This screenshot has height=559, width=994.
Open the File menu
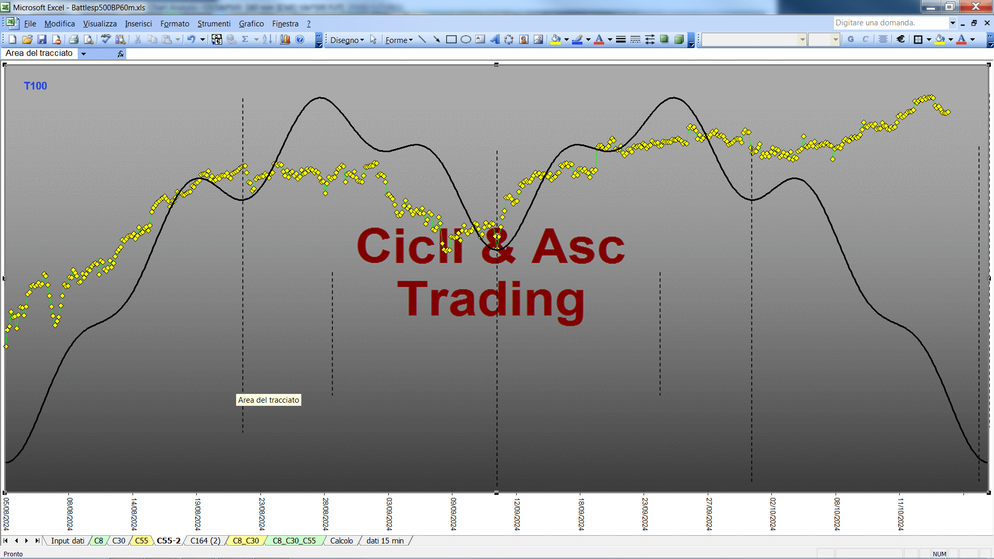[30, 24]
